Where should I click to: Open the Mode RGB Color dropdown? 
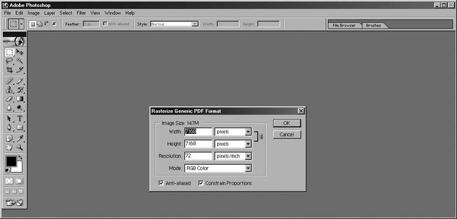248,168
